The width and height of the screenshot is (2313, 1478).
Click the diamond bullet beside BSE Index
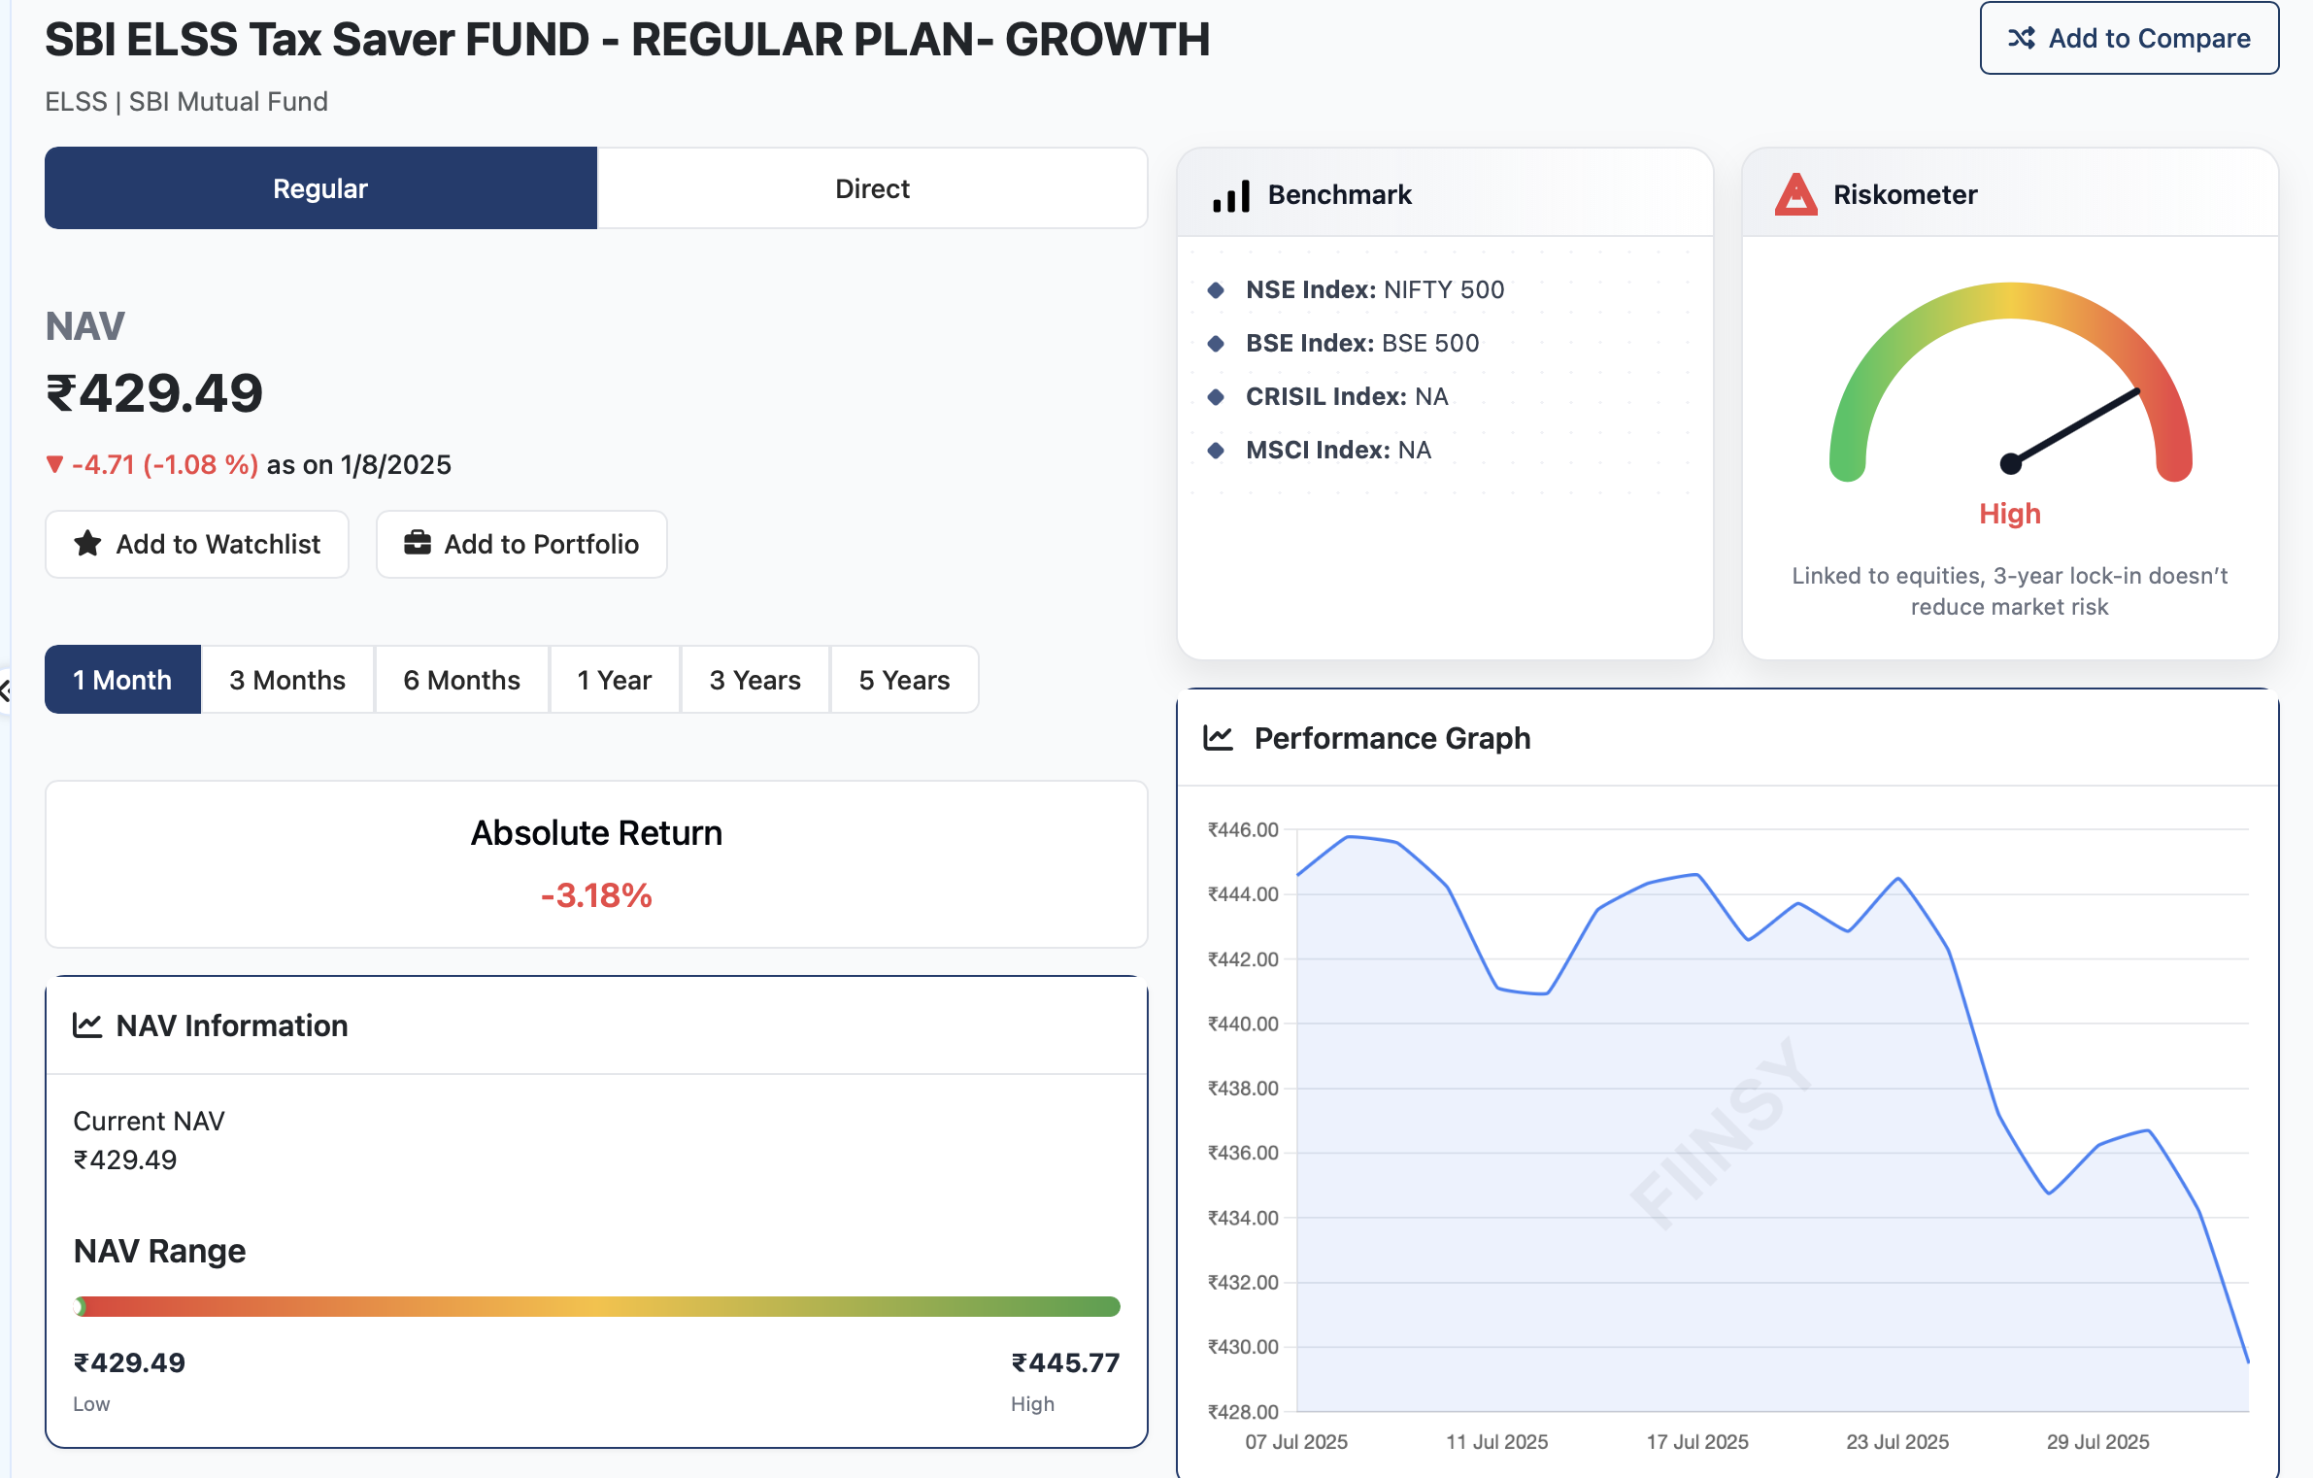[1215, 344]
